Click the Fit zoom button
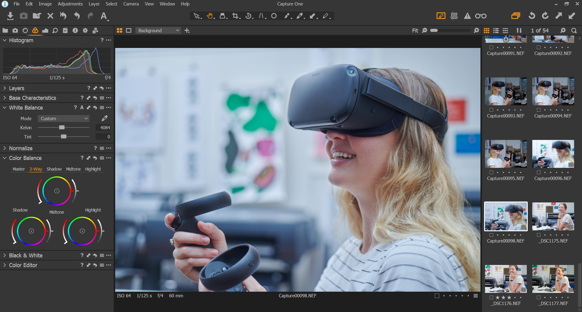This screenshot has width=582, height=312. pos(415,30)
